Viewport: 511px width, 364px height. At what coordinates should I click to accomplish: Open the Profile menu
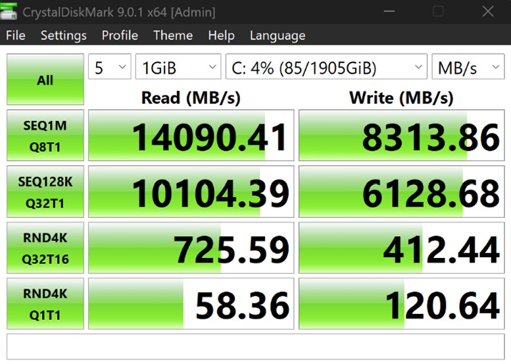pos(120,36)
